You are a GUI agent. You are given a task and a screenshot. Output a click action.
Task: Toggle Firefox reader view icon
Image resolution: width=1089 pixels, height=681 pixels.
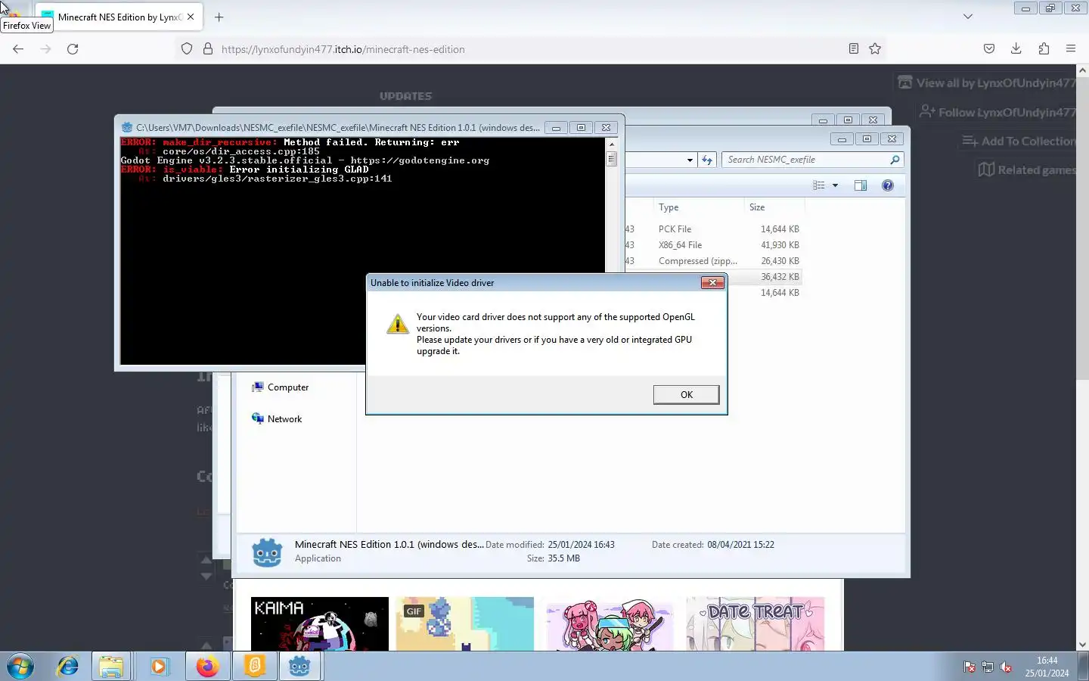[x=854, y=48]
